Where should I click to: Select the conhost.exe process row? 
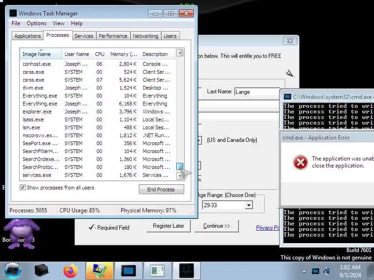[98, 64]
